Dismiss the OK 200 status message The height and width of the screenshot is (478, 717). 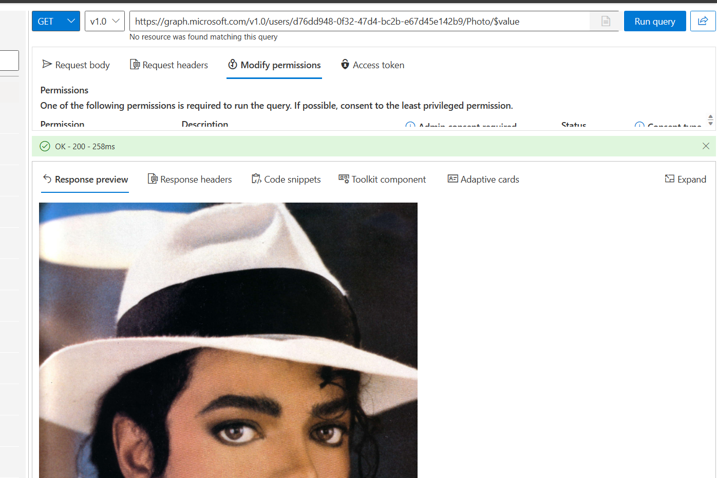(706, 146)
